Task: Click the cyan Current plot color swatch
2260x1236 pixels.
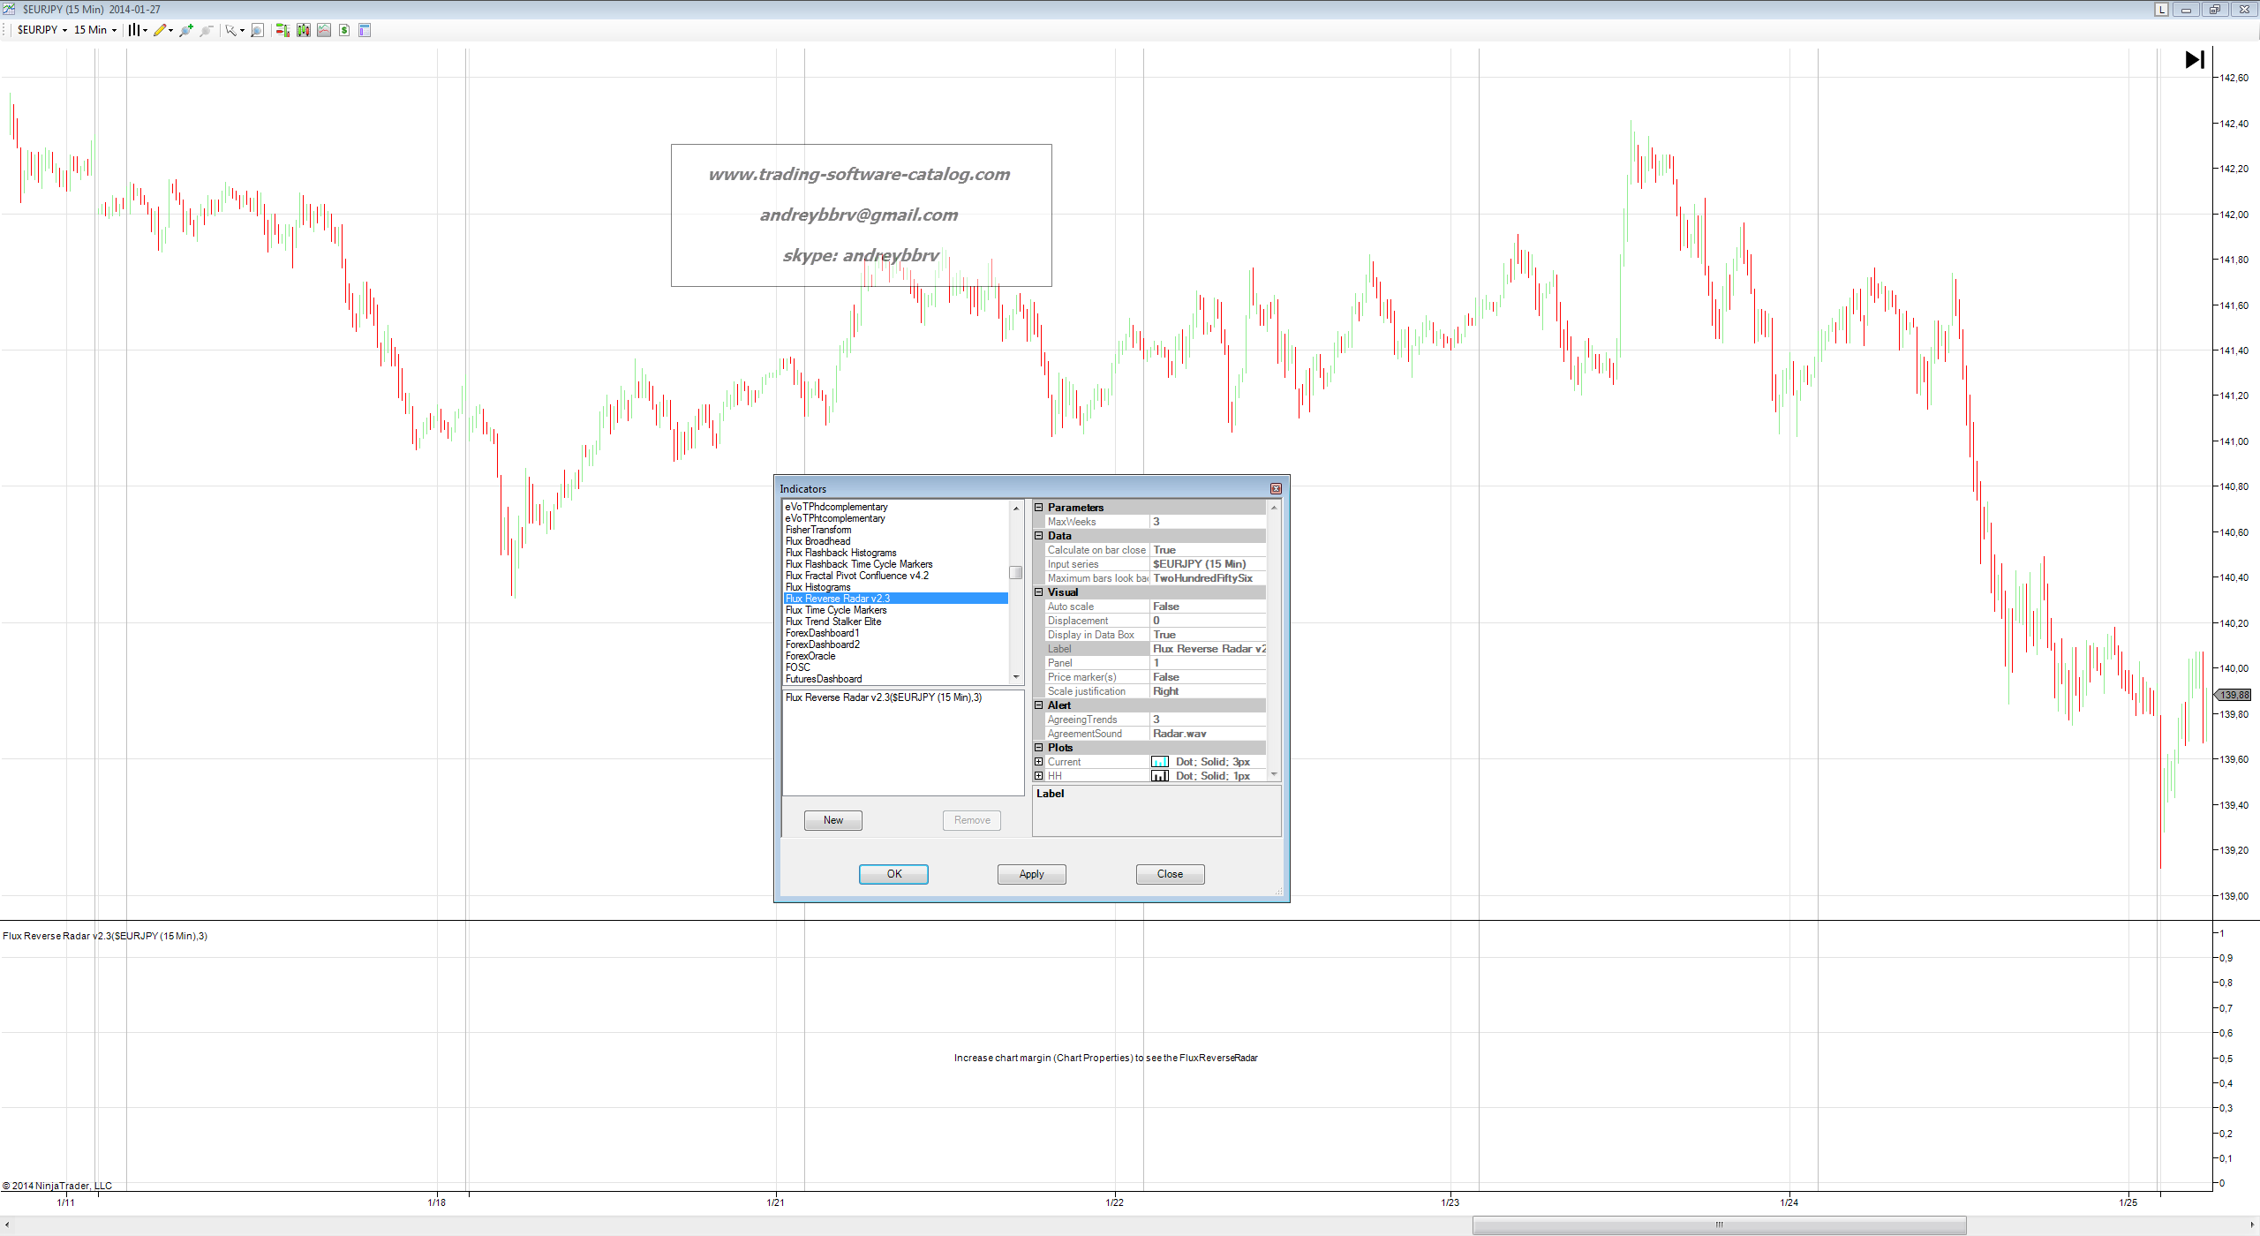Action: point(1160,762)
